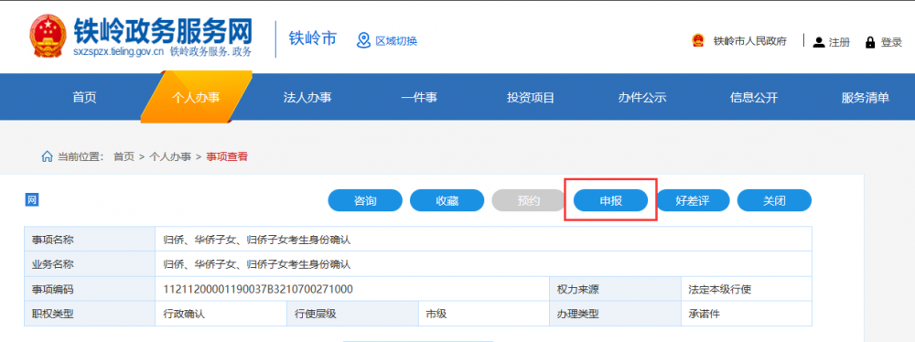Open the 首页 navigation tab

click(x=84, y=98)
